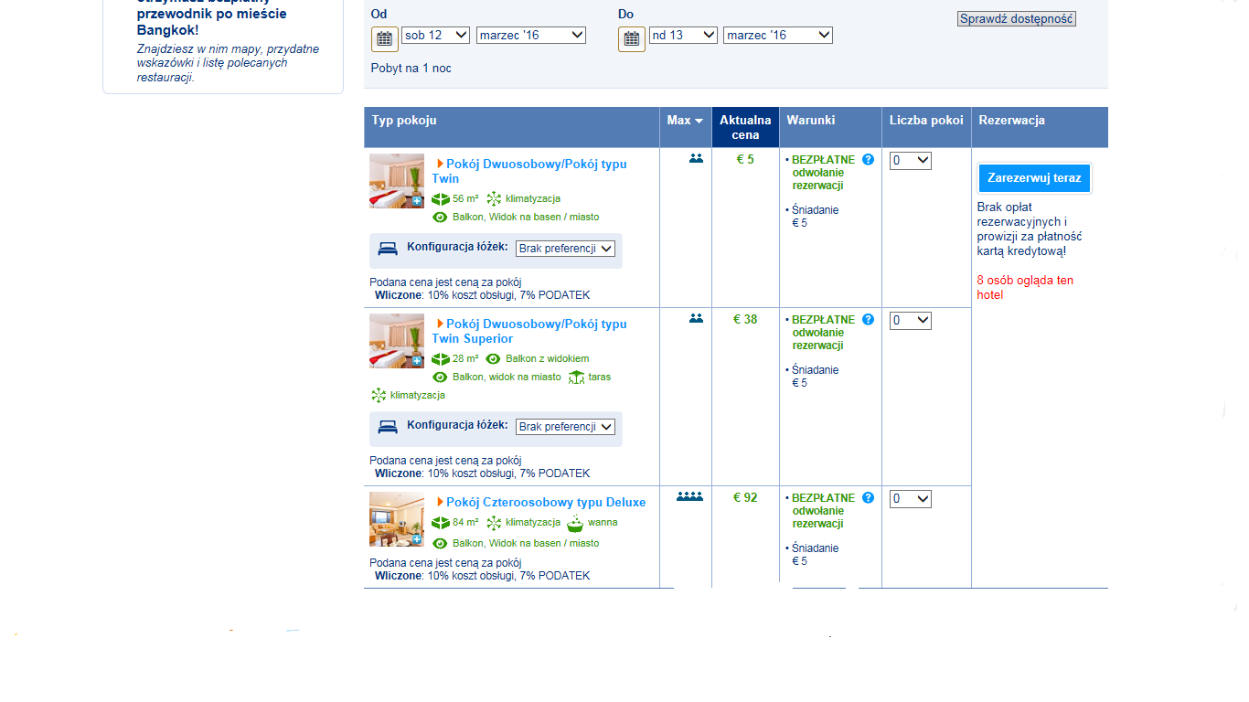Open the check-out calendar icon
The width and height of the screenshot is (1249, 702).
632,38
